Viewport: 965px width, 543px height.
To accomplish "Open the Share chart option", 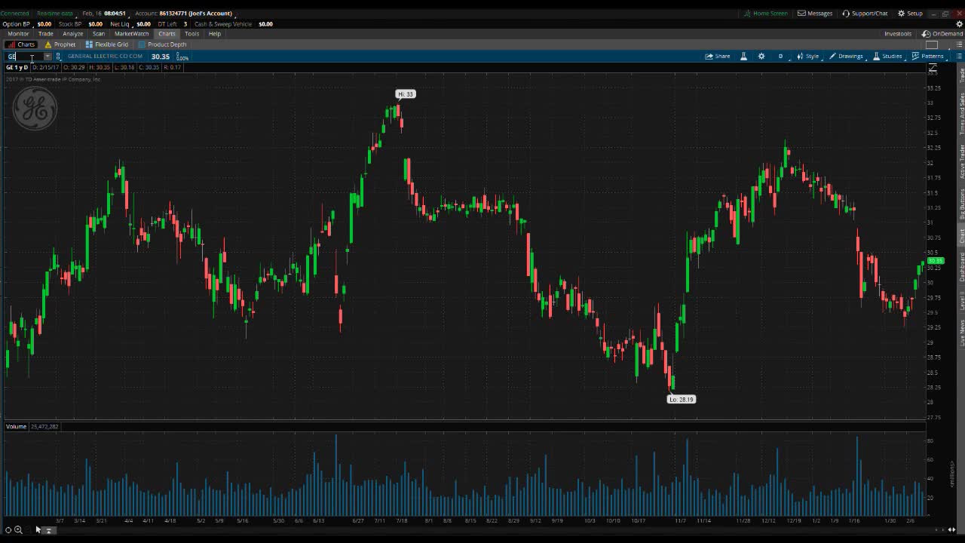I will 718,57.
